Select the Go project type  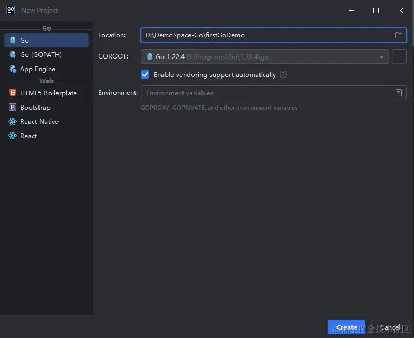(x=46, y=41)
